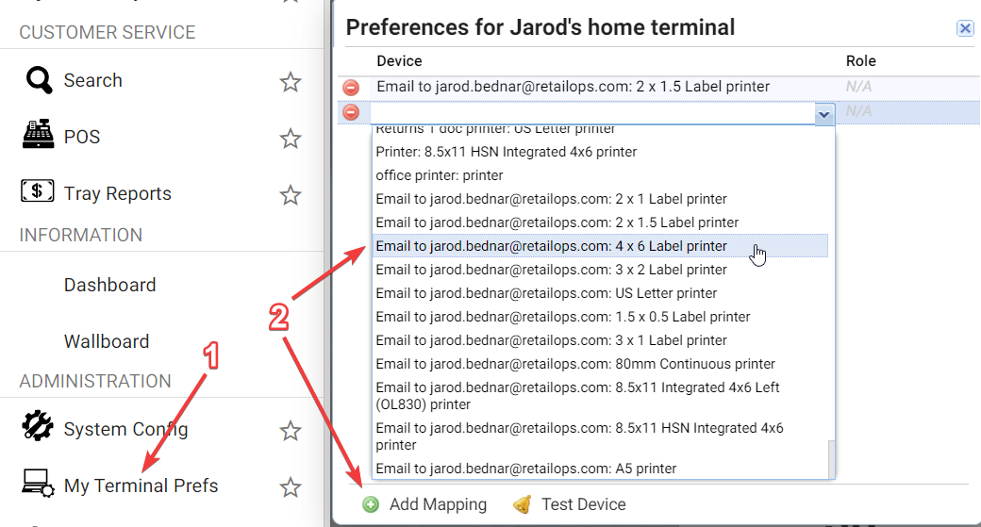Toggle the POS favorite star

(290, 139)
